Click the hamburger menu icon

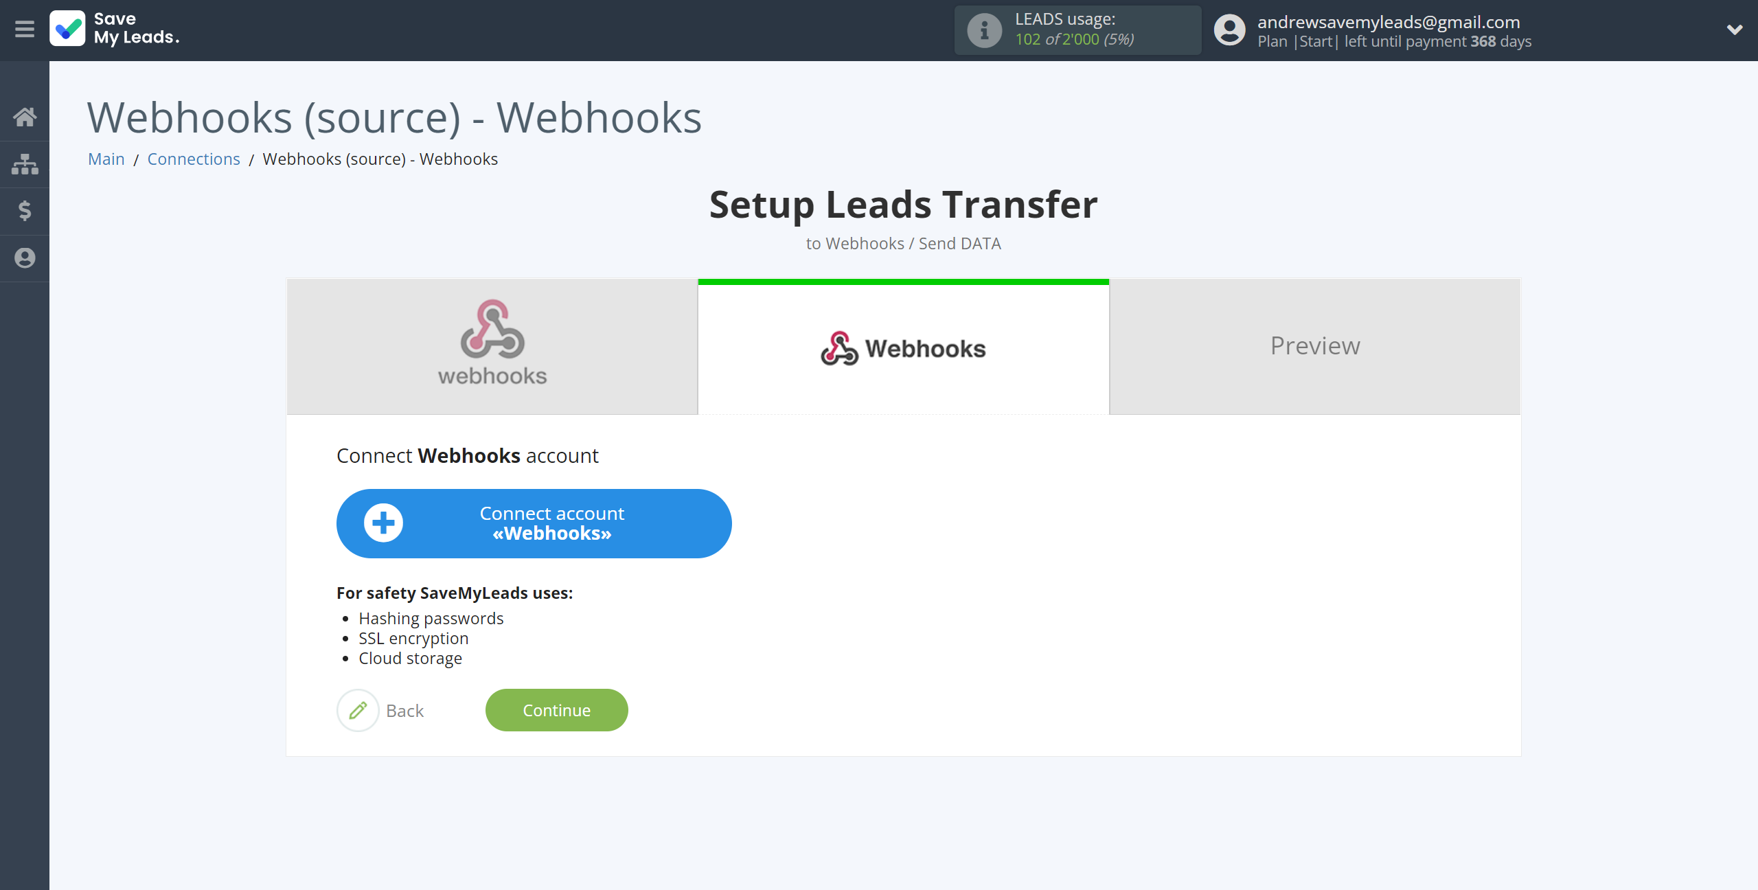point(24,30)
